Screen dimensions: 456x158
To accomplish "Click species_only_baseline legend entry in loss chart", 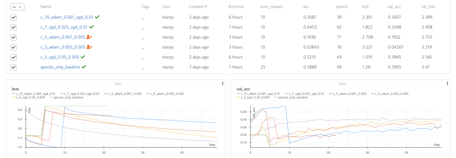I will point(68,98).
